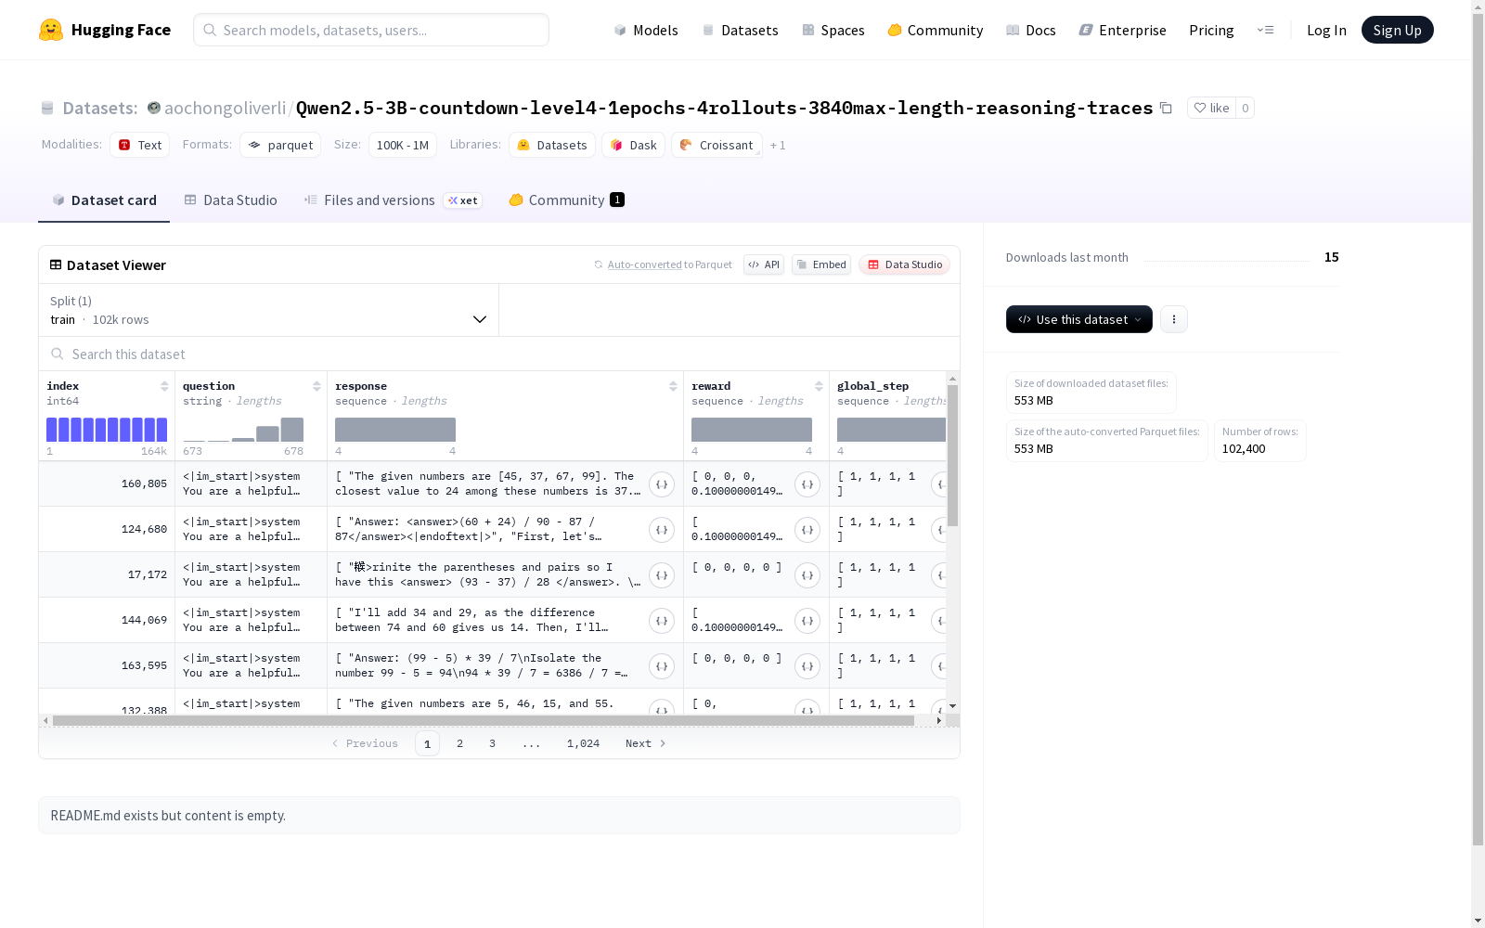
Task: Expand JSON for the 144,069 row reward
Action: coord(807,620)
